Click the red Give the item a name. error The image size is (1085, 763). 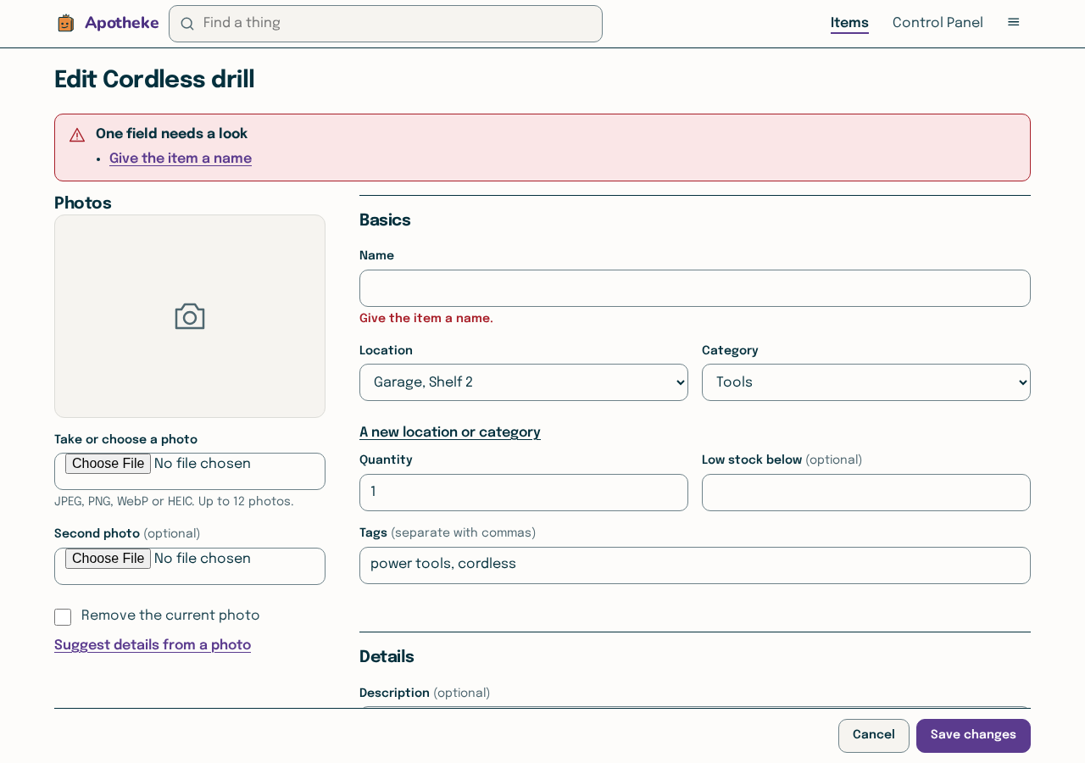[x=426, y=319]
